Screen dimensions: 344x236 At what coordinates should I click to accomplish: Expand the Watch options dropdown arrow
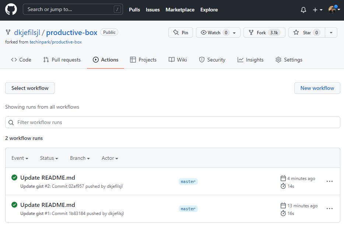pos(235,33)
